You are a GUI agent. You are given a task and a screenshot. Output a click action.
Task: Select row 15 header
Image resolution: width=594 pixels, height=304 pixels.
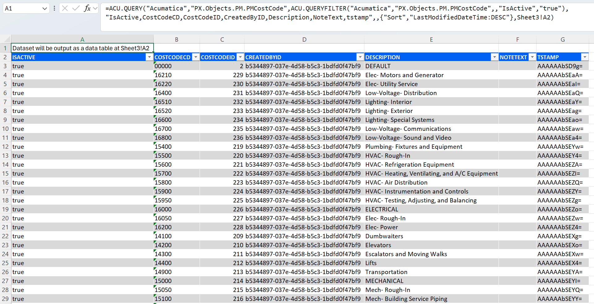5,173
